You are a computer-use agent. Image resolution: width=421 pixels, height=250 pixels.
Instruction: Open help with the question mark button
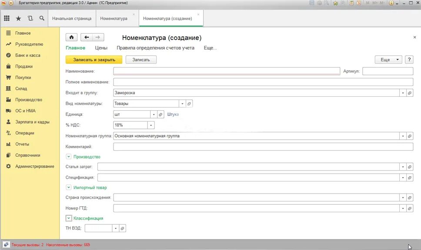click(409, 59)
